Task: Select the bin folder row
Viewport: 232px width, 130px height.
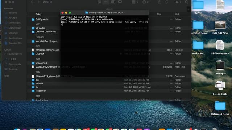Action: (x=109, y=80)
